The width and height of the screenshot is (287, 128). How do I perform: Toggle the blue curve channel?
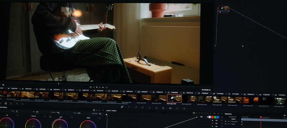click(x=218, y=117)
